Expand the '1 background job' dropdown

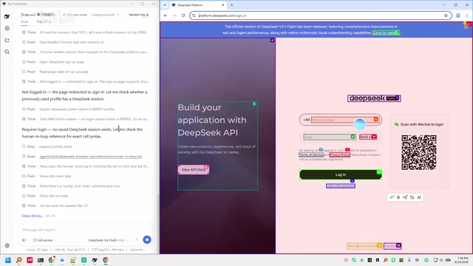pyautogui.click(x=105, y=15)
